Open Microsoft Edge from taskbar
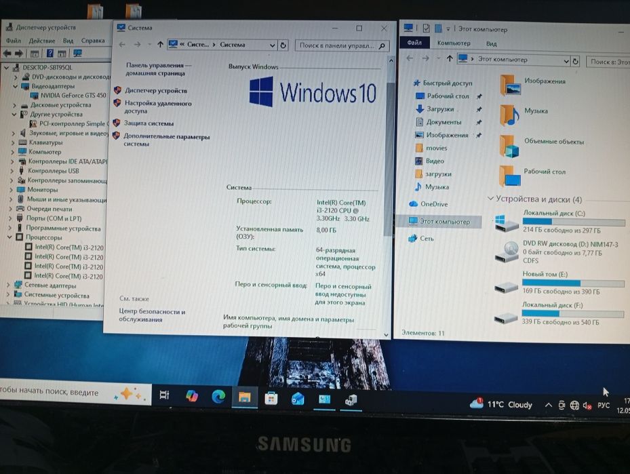Screen dimensions: 630x474 coord(218,397)
